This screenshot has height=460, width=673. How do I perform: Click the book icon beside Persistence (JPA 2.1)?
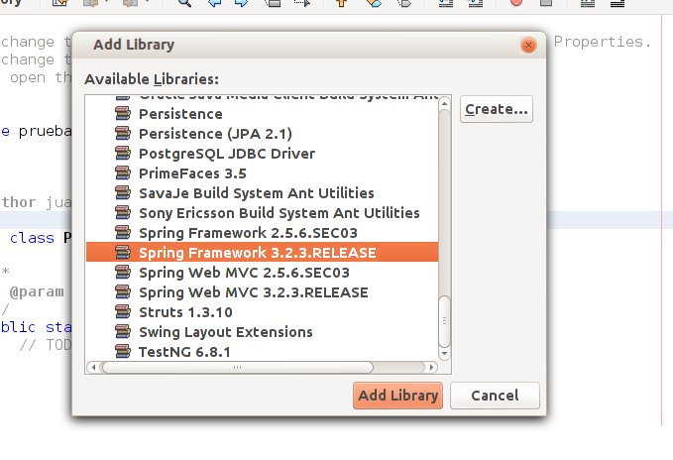pyautogui.click(x=123, y=134)
